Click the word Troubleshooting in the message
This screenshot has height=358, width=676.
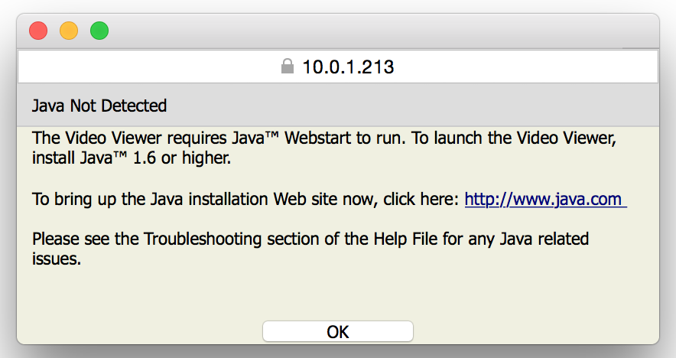203,239
